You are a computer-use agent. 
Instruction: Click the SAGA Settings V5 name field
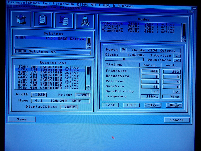coord(53,52)
